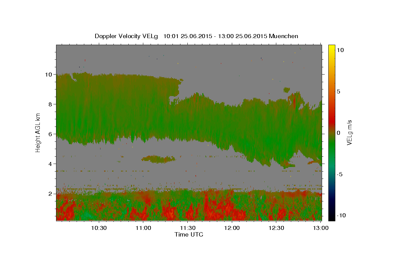Click the isolated cloud blob near 9 km

tap(287, 90)
